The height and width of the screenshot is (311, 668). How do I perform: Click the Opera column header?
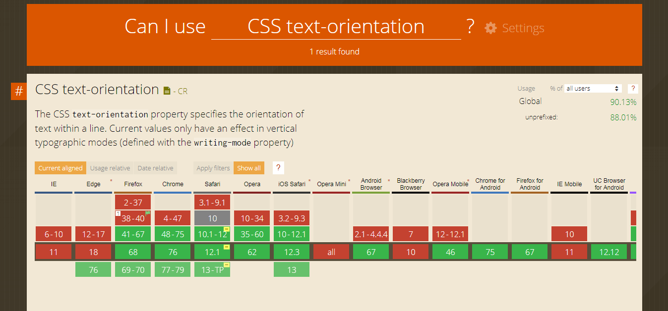tap(252, 184)
